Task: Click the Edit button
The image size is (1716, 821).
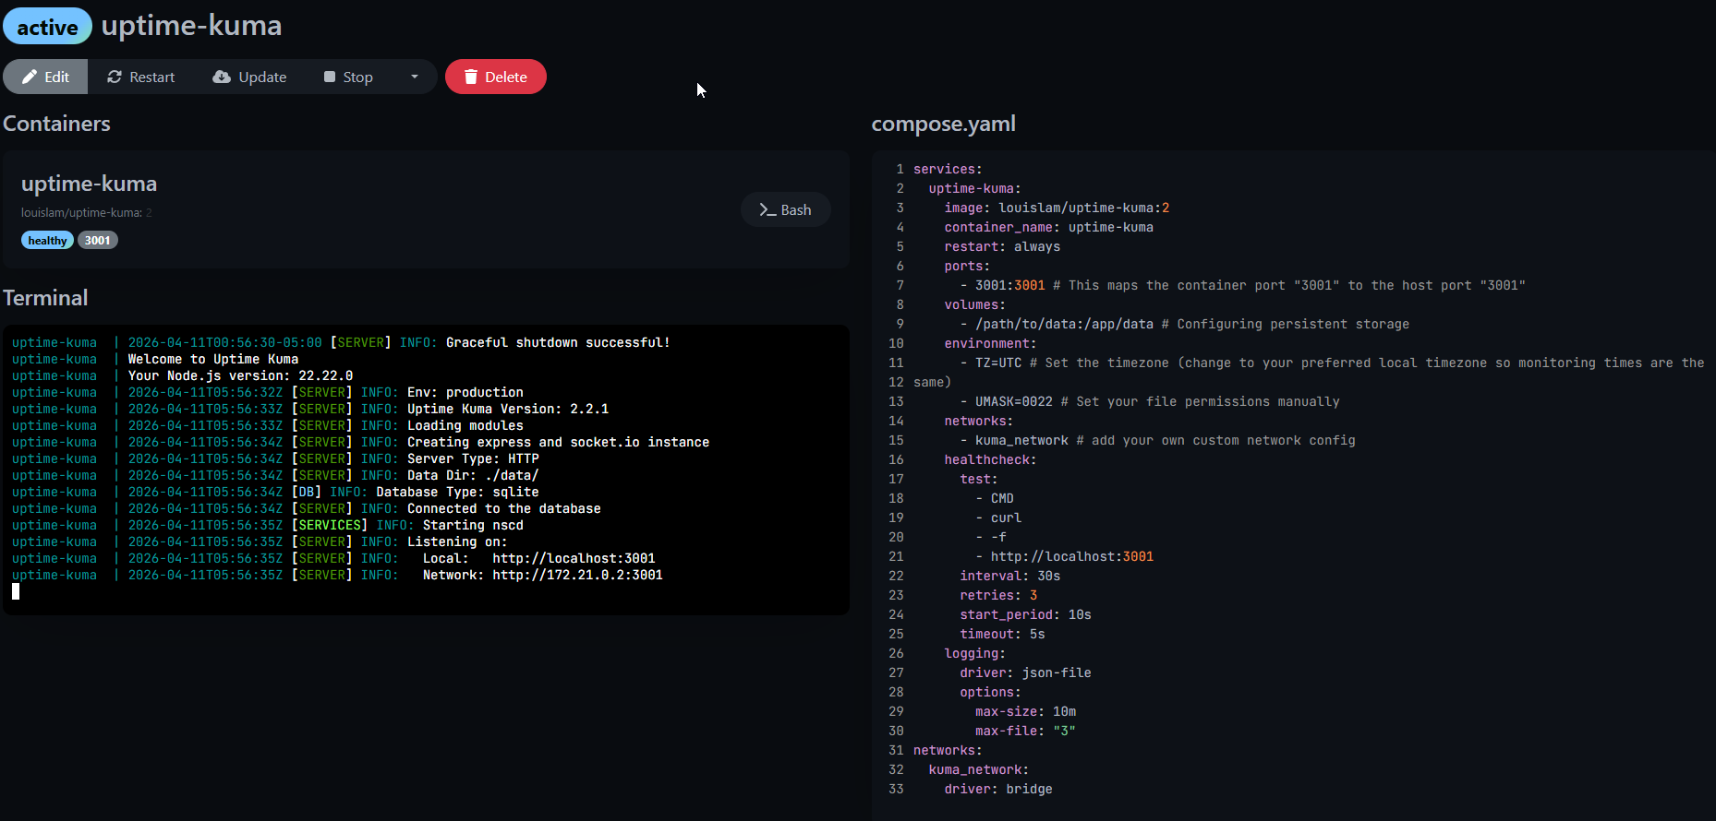Action: pos(45,77)
